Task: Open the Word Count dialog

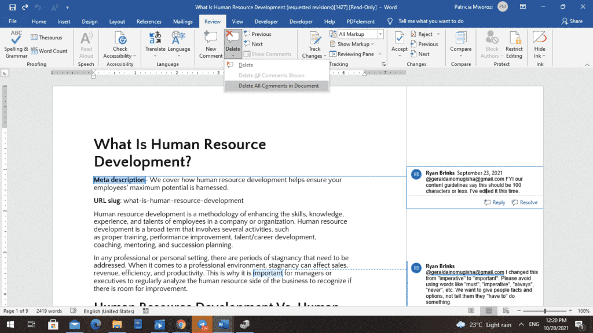Action: (x=50, y=51)
